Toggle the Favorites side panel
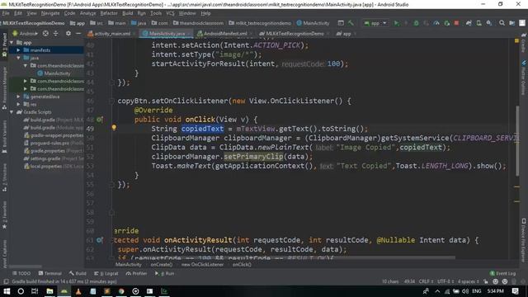This screenshot has height=297, width=528. coord(4,215)
